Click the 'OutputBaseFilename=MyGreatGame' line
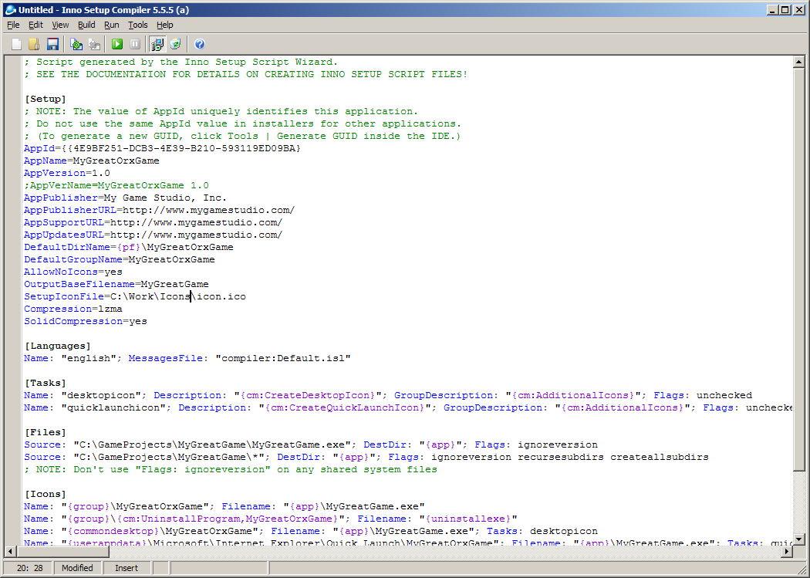This screenshot has width=810, height=578. click(116, 285)
